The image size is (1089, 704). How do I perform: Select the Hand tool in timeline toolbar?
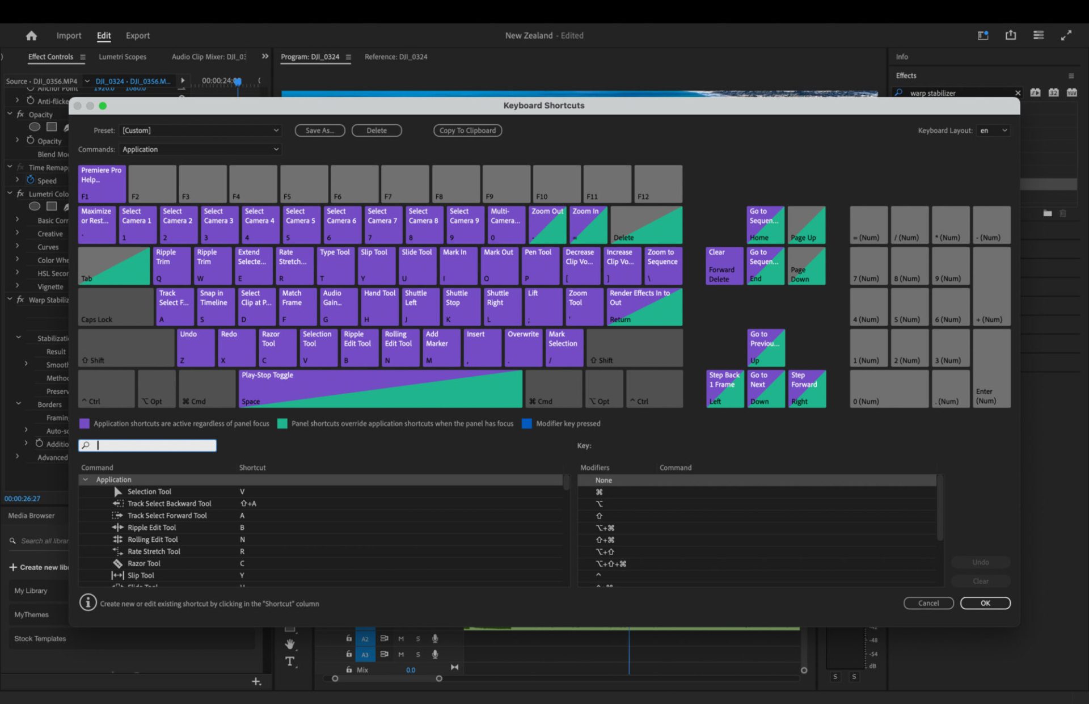point(290,644)
